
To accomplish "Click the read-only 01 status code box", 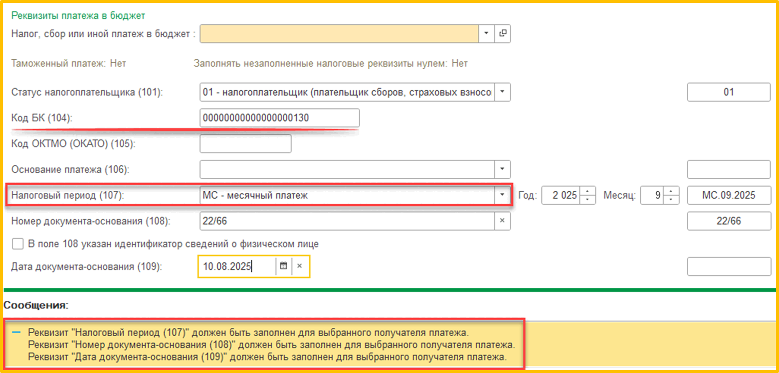I will coord(729,92).
